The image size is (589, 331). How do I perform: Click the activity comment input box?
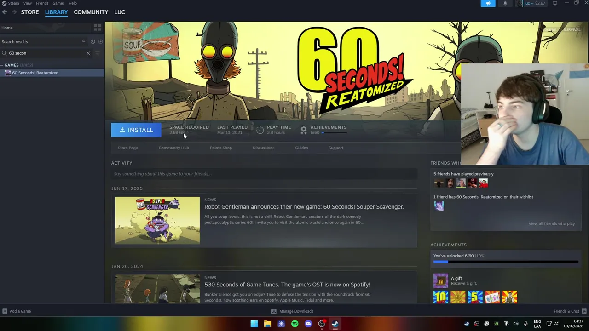(x=264, y=174)
